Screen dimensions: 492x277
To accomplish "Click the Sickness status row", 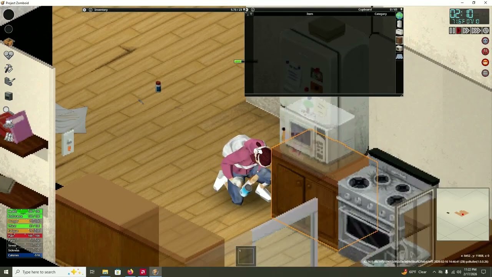I will 24,250.
